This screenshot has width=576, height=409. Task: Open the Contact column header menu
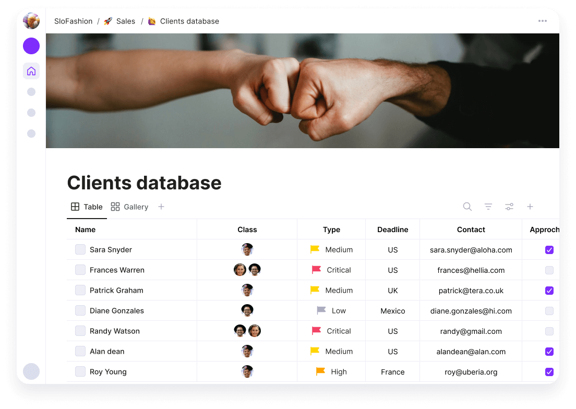471,230
